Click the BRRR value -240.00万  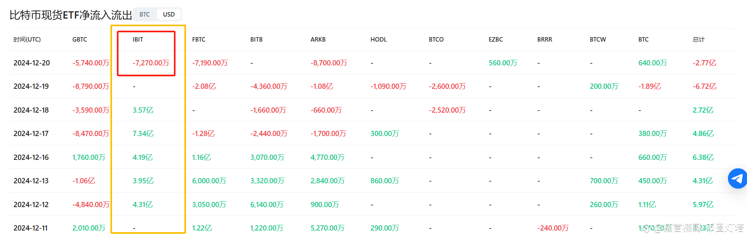(x=553, y=228)
